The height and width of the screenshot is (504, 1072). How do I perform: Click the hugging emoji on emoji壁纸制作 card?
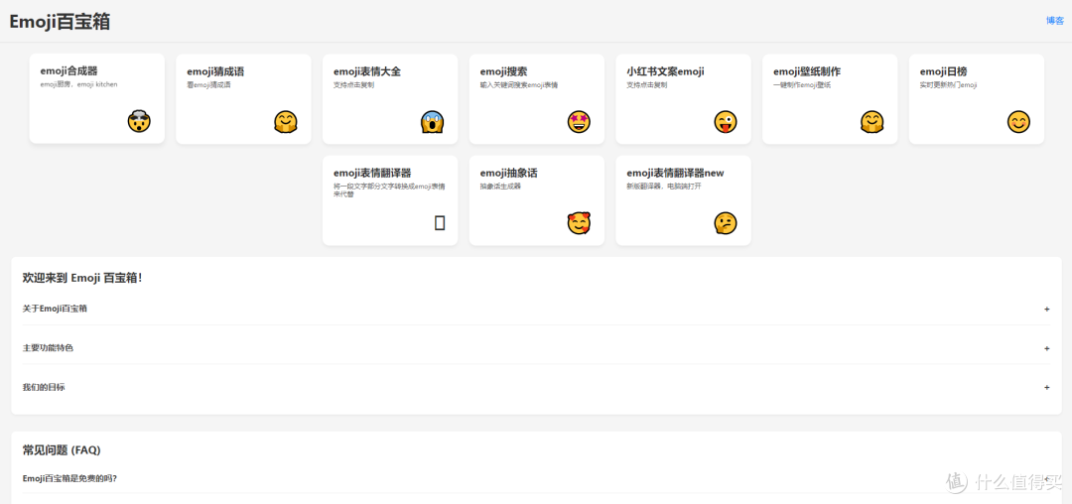coord(871,122)
